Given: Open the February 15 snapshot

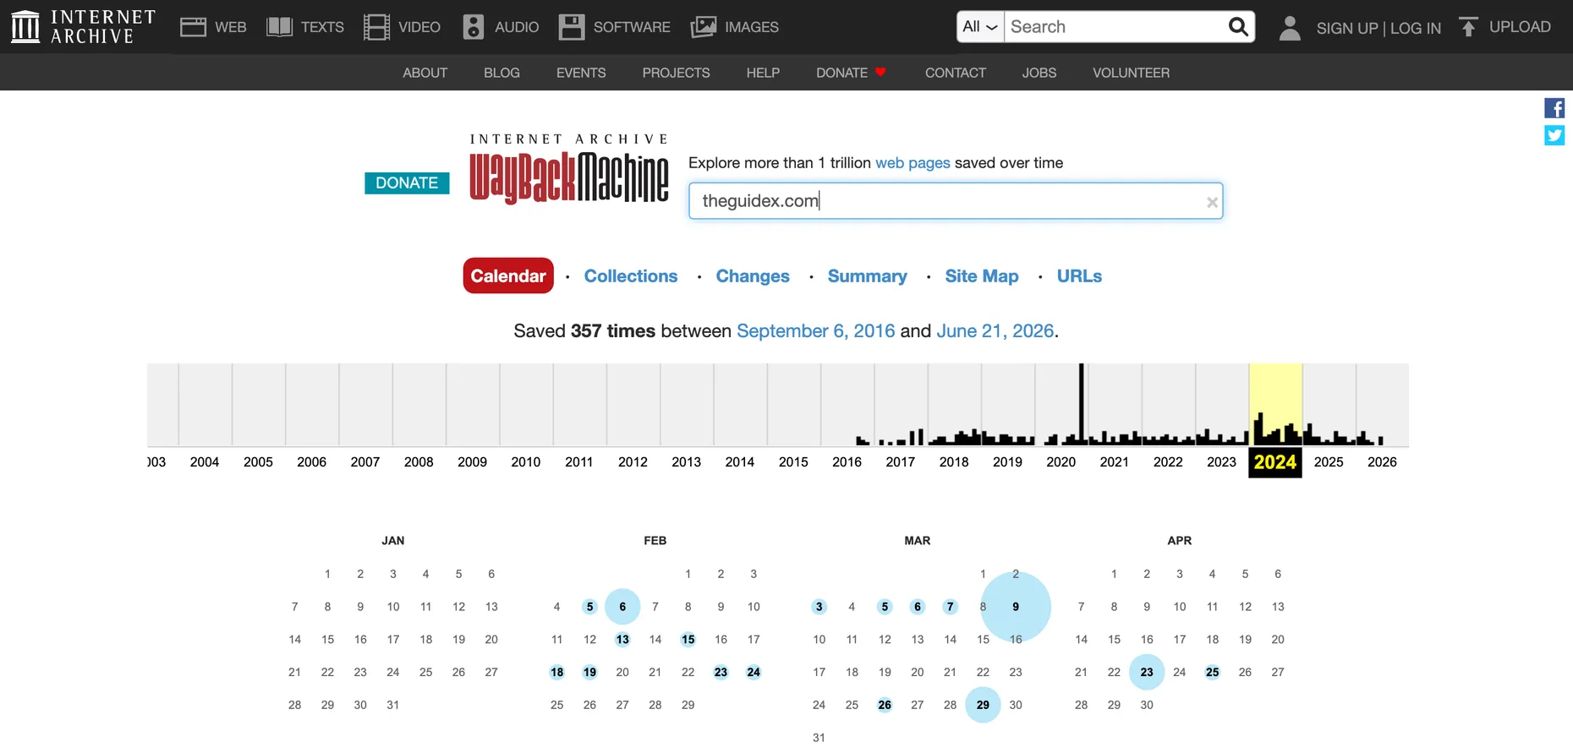Looking at the screenshot, I should pyautogui.click(x=688, y=640).
